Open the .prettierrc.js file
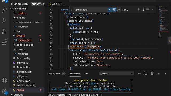Image resolution: width=171 pixels, height=96 pixels. (x=27, y=81)
